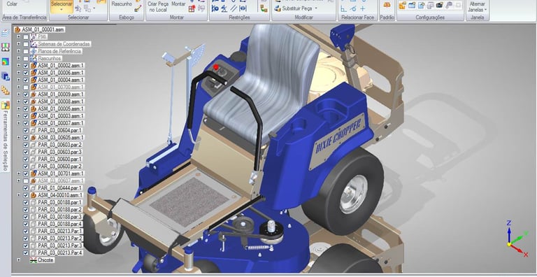Show ASM_01_00700.asm:1 via its checkbox

coord(26,87)
